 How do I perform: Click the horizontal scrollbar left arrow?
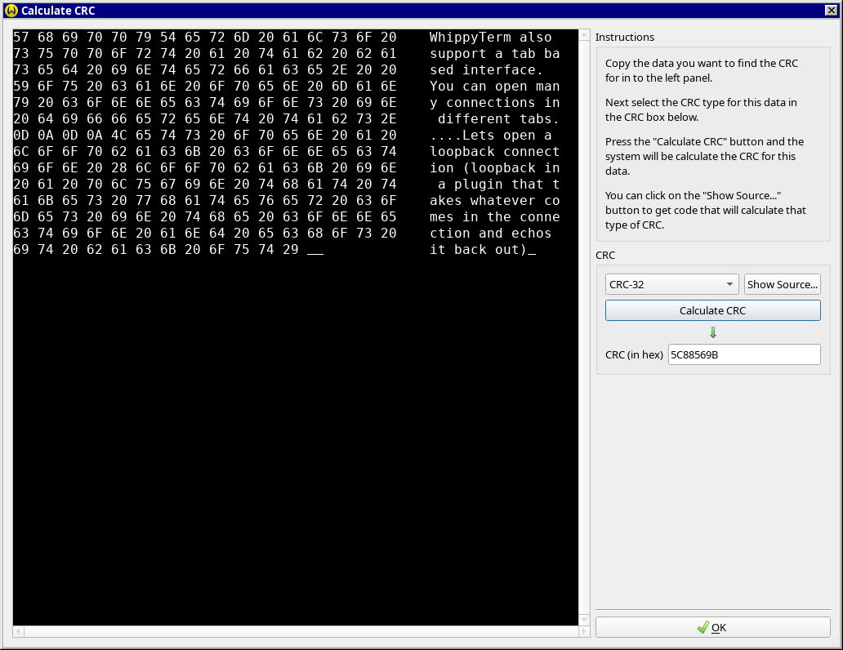click(x=19, y=631)
